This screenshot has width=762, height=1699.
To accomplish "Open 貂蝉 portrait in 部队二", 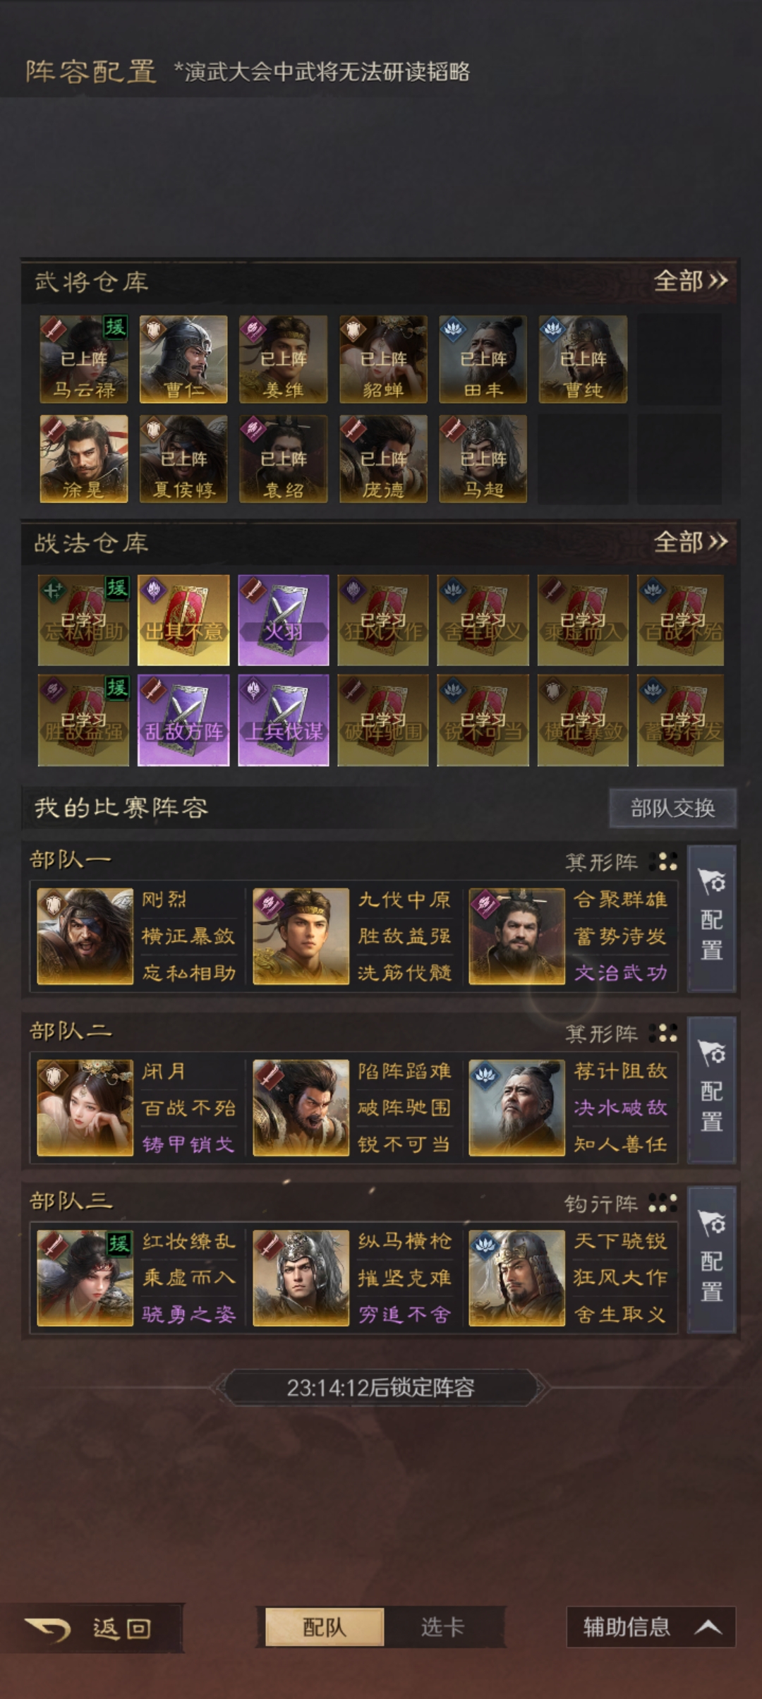I will 85,1108.
